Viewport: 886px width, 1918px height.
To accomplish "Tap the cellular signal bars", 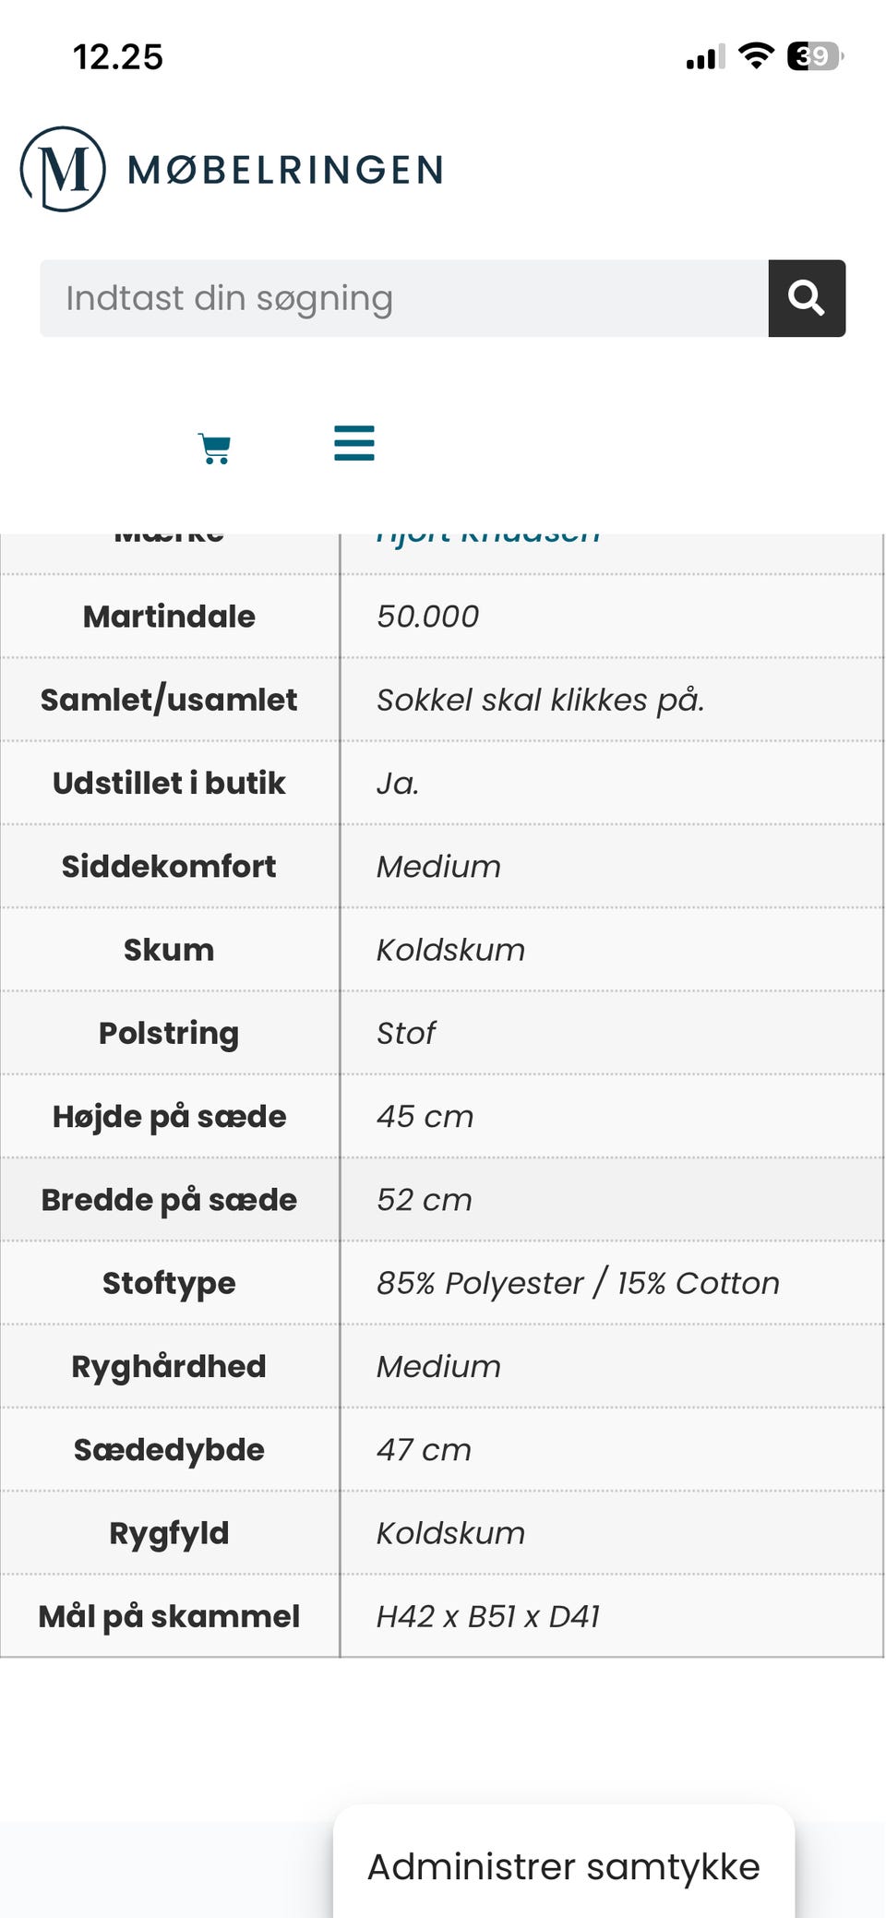I will coord(705,57).
